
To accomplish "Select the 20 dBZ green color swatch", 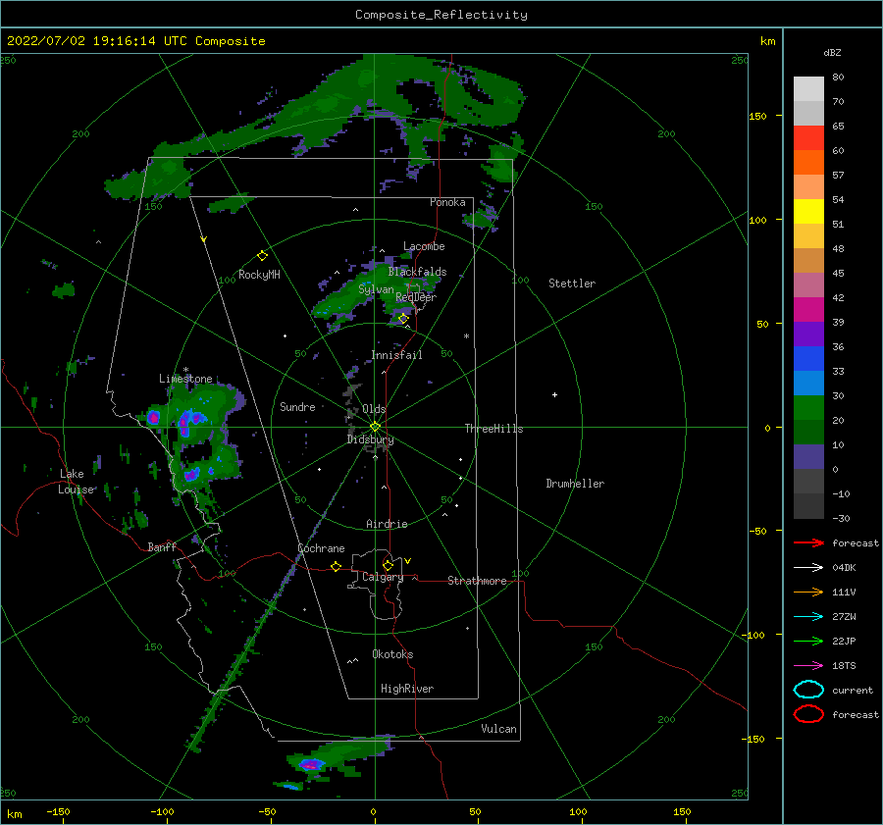I will click(x=808, y=408).
